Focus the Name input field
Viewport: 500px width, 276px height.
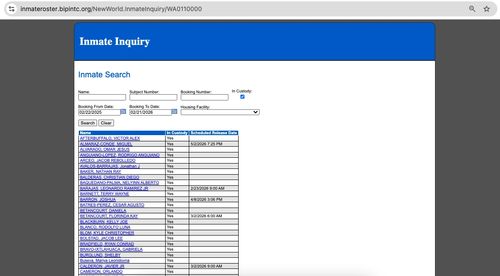102,97
